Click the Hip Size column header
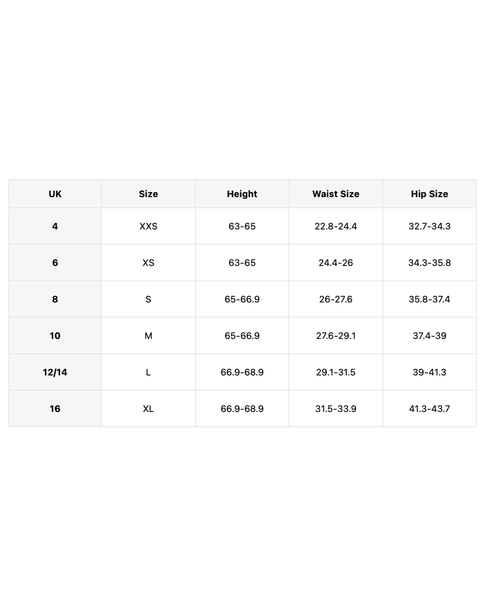Image resolution: width=486 pixels, height=607 pixels. pyautogui.click(x=430, y=194)
